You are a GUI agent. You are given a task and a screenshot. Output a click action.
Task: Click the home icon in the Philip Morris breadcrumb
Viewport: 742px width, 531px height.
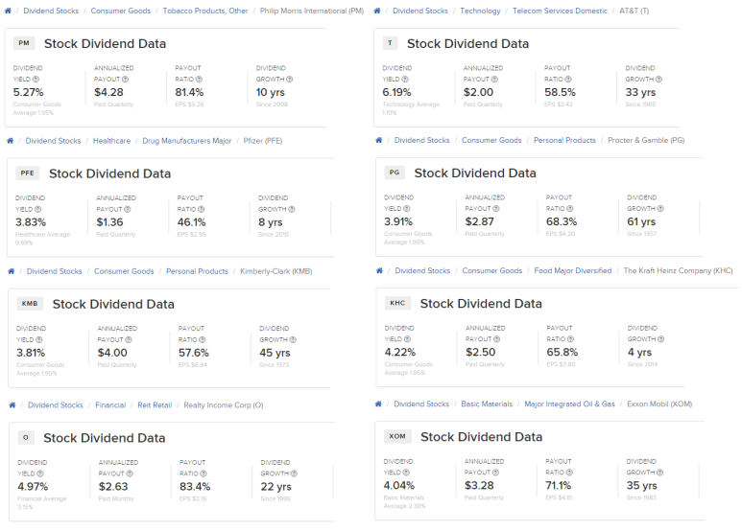(8, 11)
